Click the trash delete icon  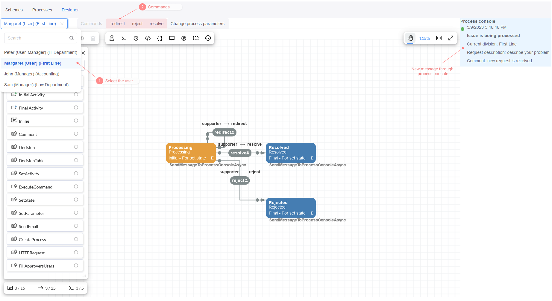93,38
